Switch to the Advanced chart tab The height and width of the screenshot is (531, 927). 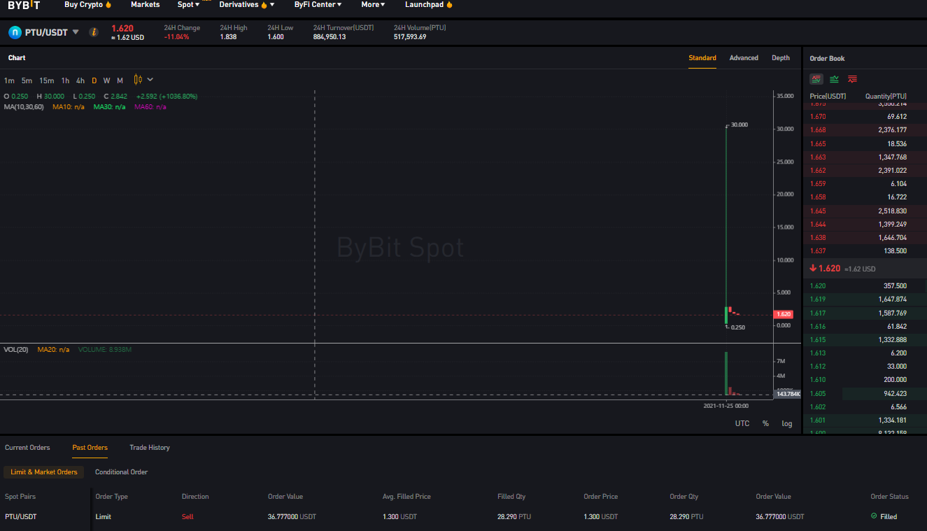(744, 58)
